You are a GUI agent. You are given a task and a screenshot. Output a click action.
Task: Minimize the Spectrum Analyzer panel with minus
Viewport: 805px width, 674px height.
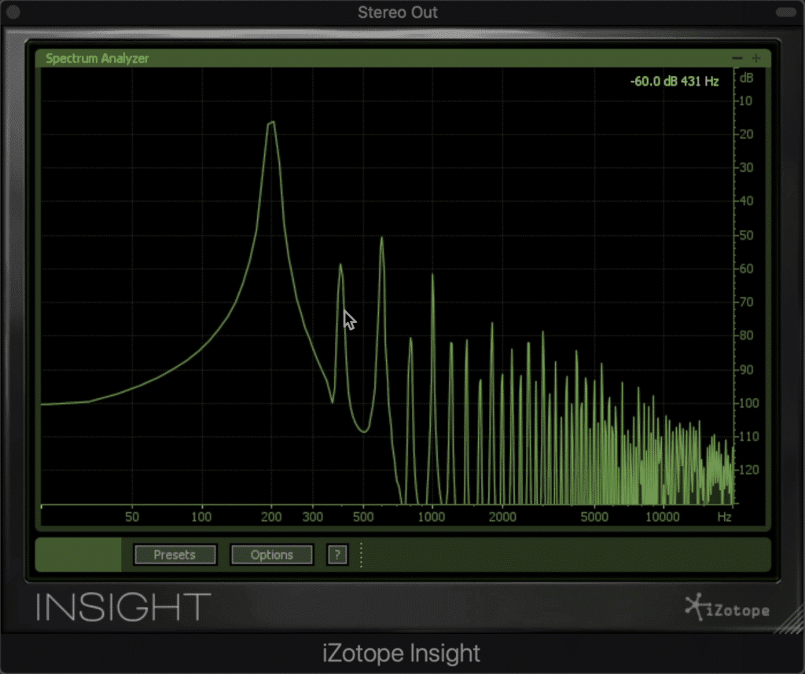(737, 58)
